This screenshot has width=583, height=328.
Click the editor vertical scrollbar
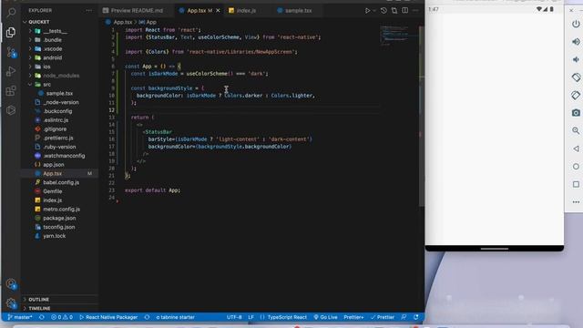click(421, 116)
